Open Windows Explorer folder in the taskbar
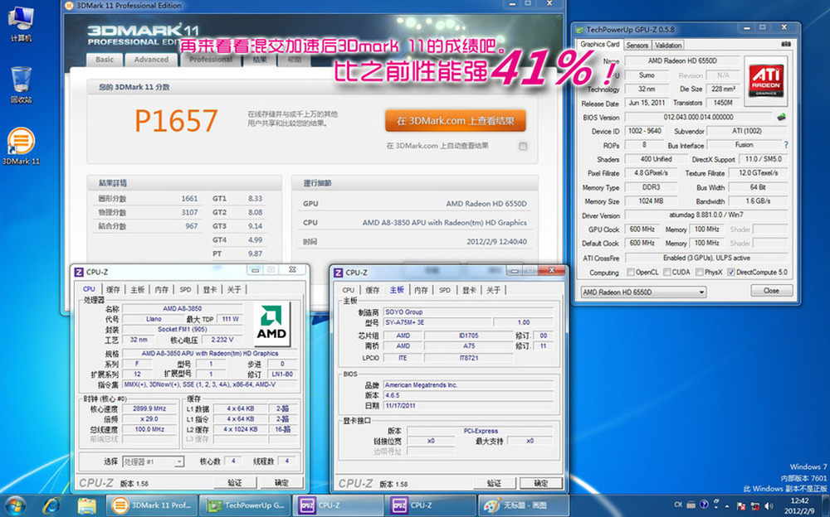Screen dimensions: 830x517 click(x=86, y=504)
